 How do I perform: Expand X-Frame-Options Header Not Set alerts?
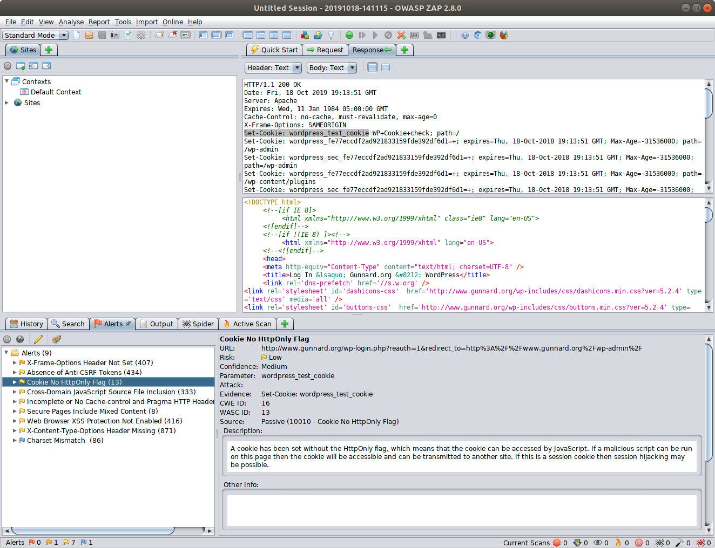click(x=15, y=363)
